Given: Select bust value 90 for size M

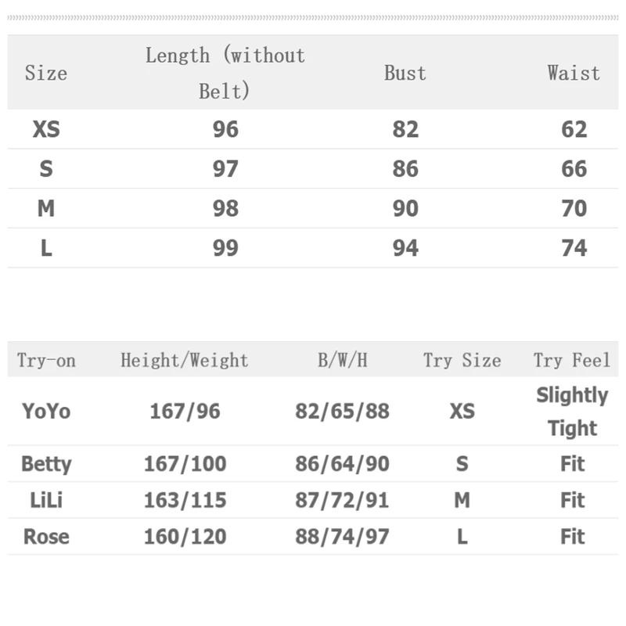Looking at the screenshot, I should pyautogui.click(x=405, y=209).
